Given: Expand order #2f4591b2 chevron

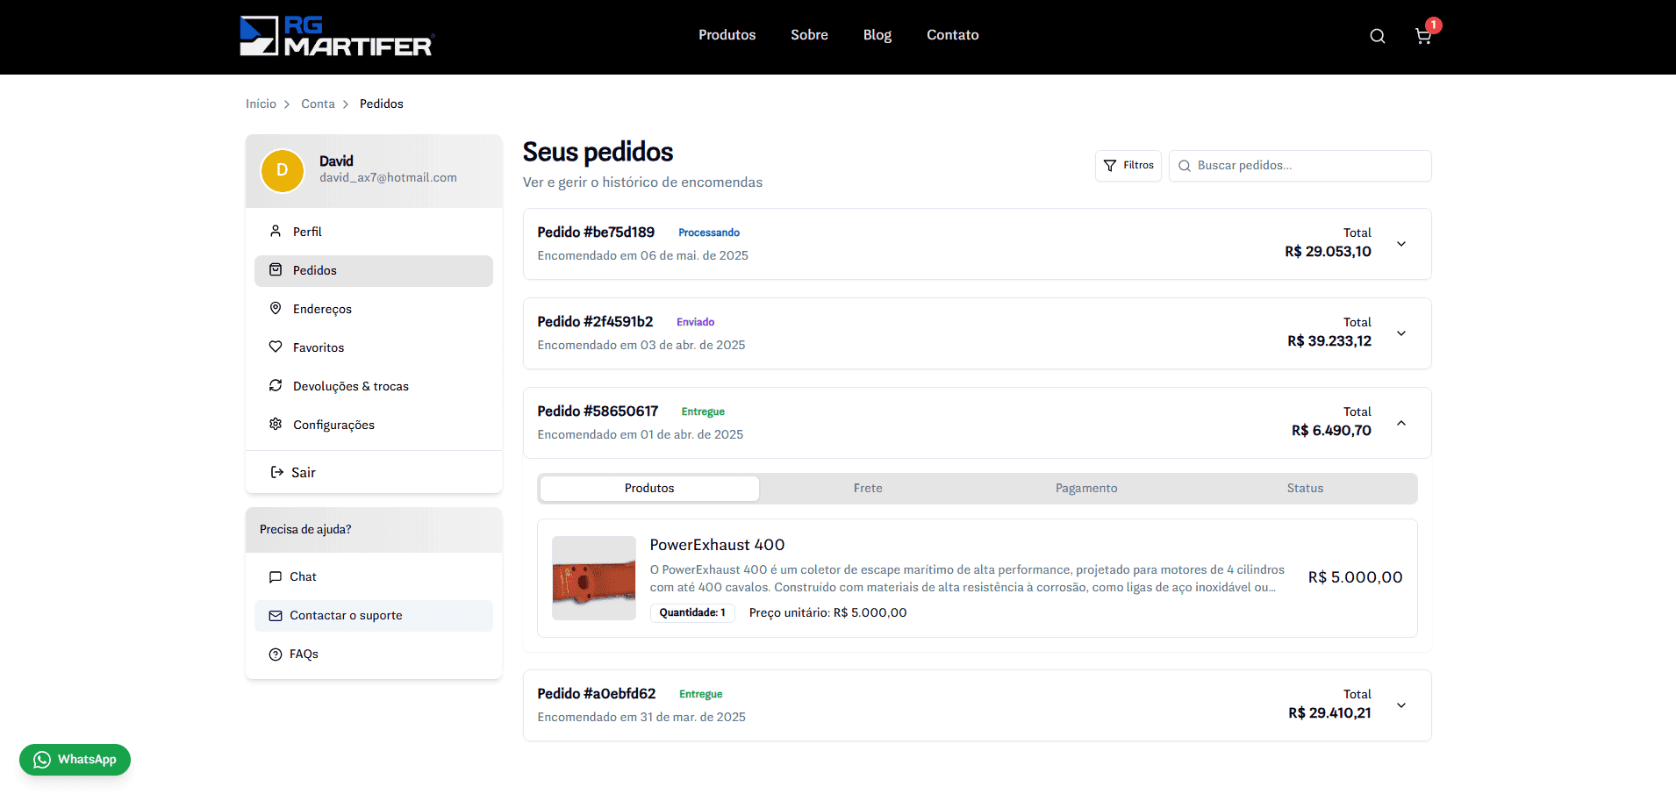Looking at the screenshot, I should coord(1401,333).
